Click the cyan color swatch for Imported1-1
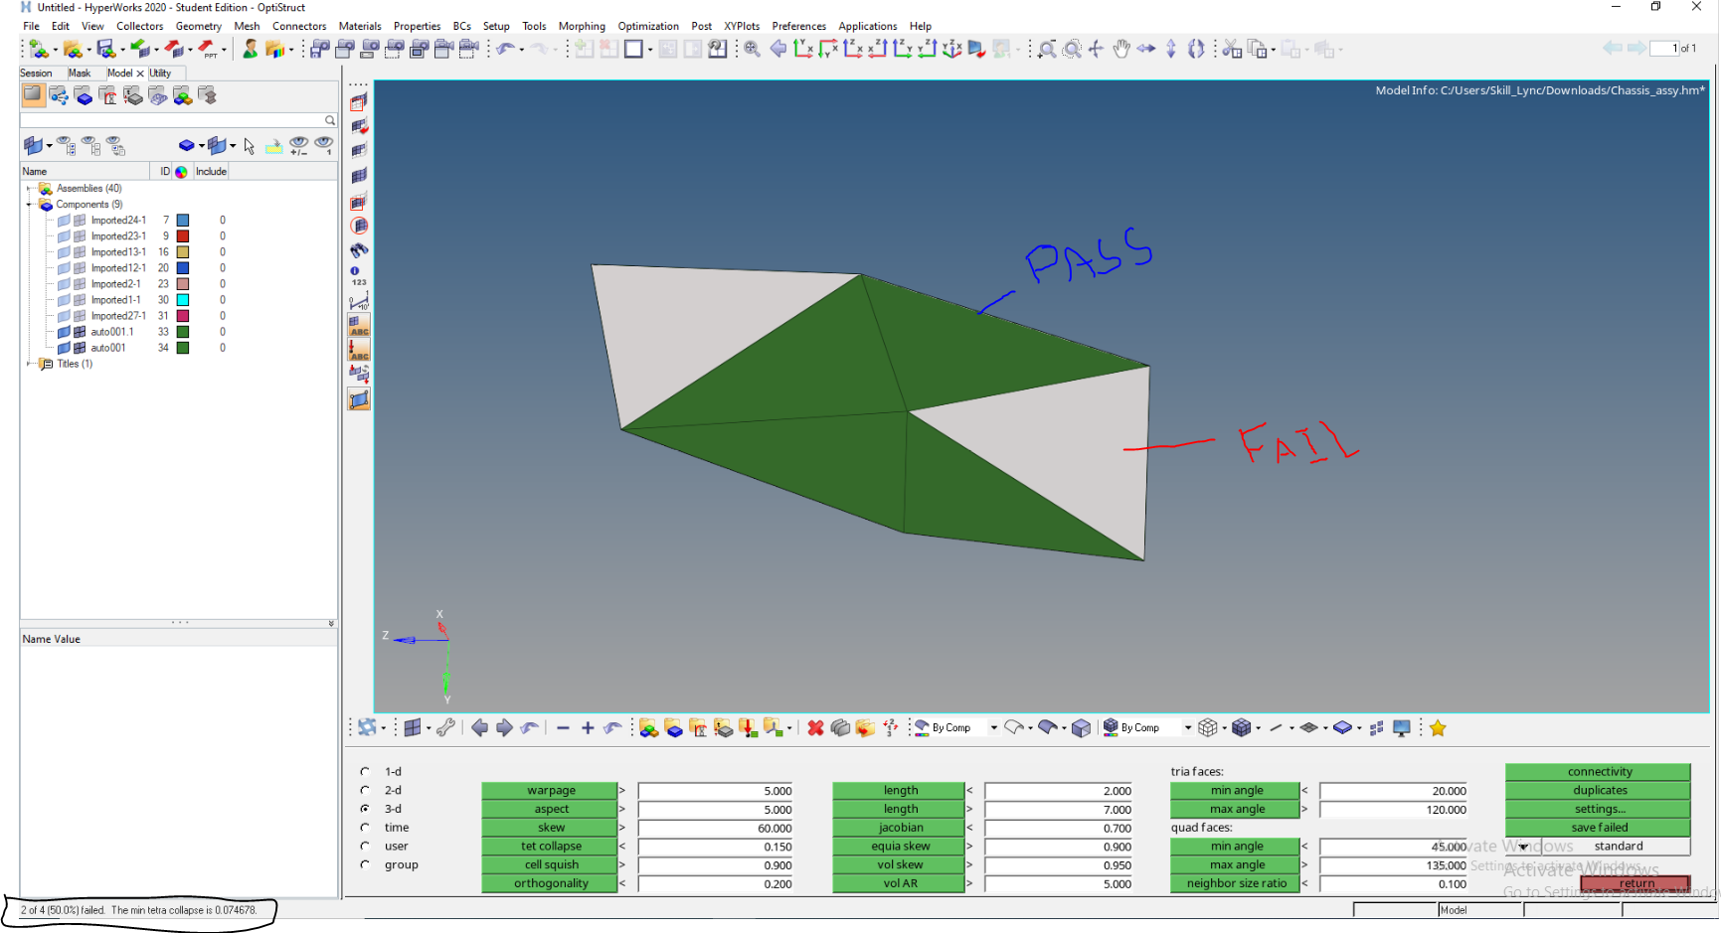This screenshot has height=933, width=1721. pos(183,300)
